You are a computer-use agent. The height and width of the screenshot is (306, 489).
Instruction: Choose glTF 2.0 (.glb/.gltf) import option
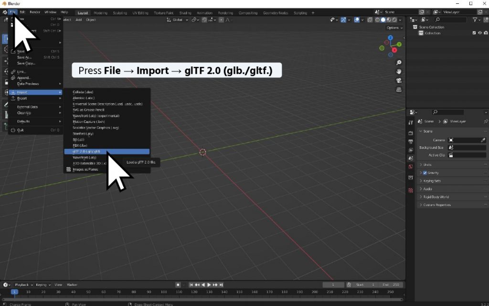coord(106,152)
